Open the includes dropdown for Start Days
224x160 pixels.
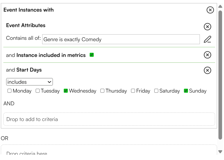(x=29, y=82)
